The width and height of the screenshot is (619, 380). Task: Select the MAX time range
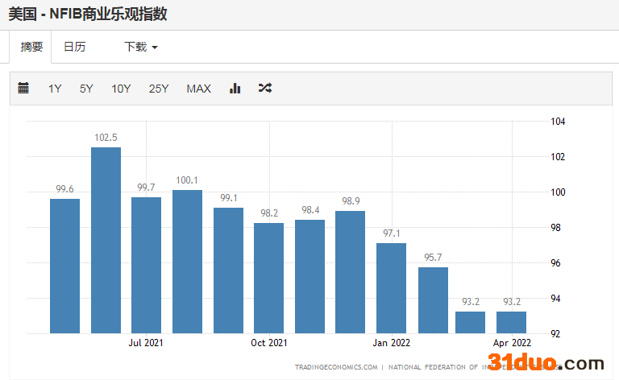pos(198,89)
